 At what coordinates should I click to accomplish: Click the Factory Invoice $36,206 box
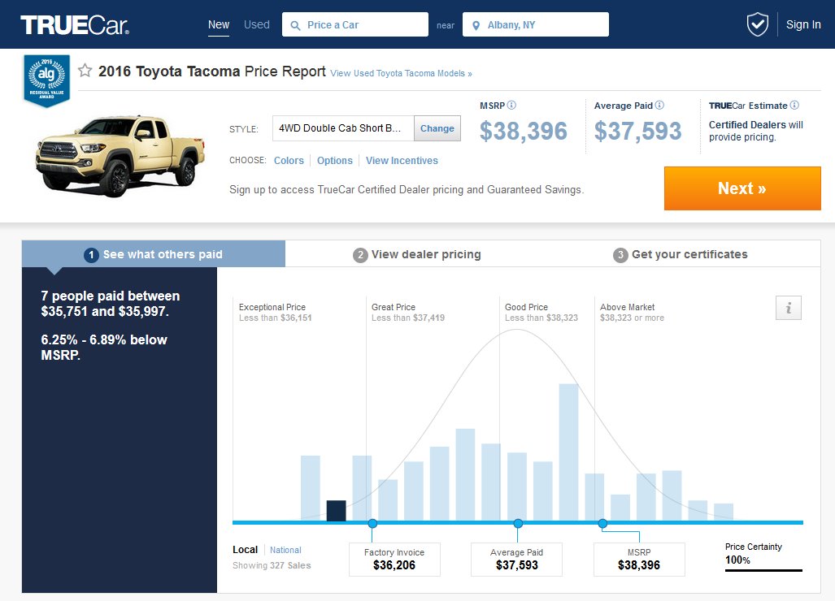(394, 560)
